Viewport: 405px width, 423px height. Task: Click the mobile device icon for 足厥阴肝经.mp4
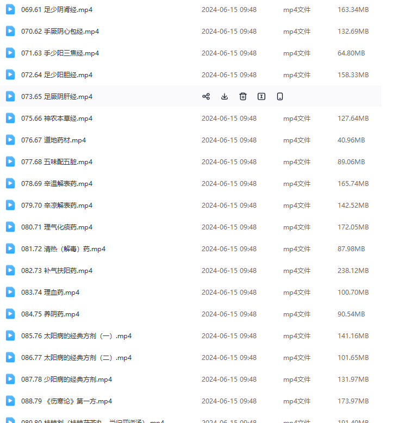coord(280,97)
